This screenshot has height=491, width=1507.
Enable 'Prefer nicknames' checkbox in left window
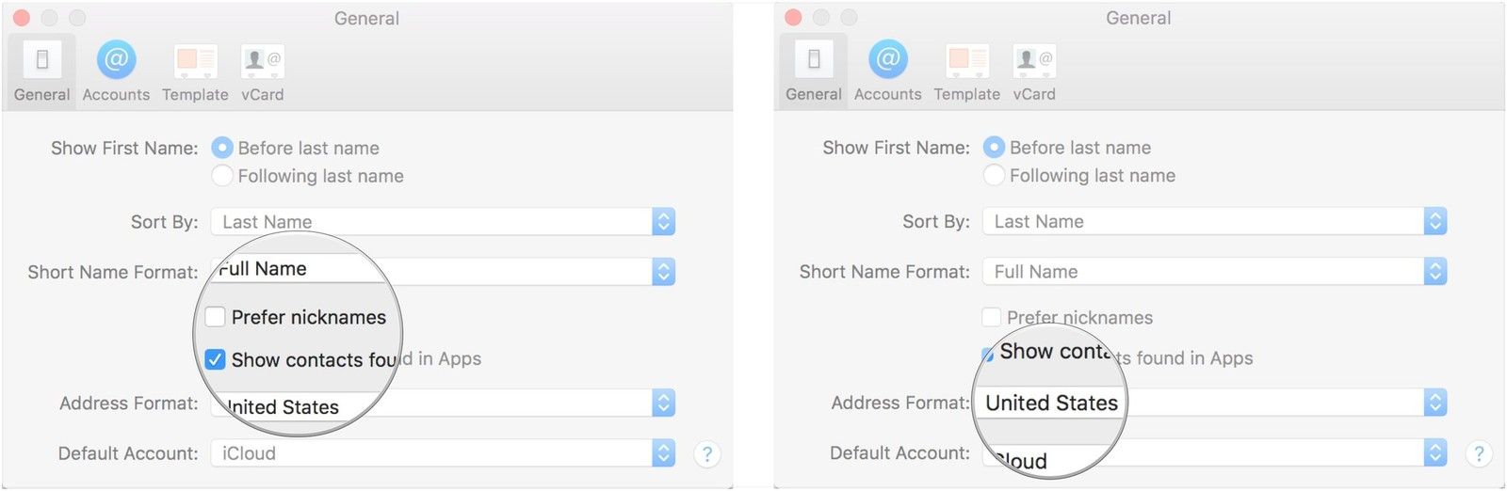point(216,317)
